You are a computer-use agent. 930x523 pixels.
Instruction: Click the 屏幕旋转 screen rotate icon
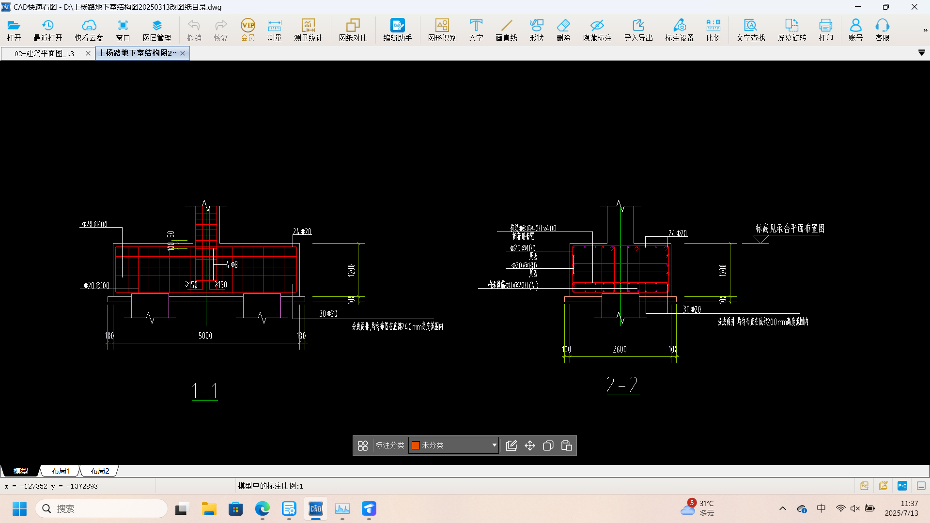coord(791,30)
